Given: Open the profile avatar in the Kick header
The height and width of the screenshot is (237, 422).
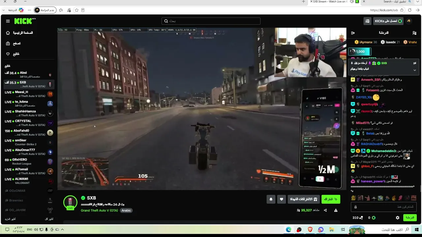Looking at the screenshot, I should (409, 21).
